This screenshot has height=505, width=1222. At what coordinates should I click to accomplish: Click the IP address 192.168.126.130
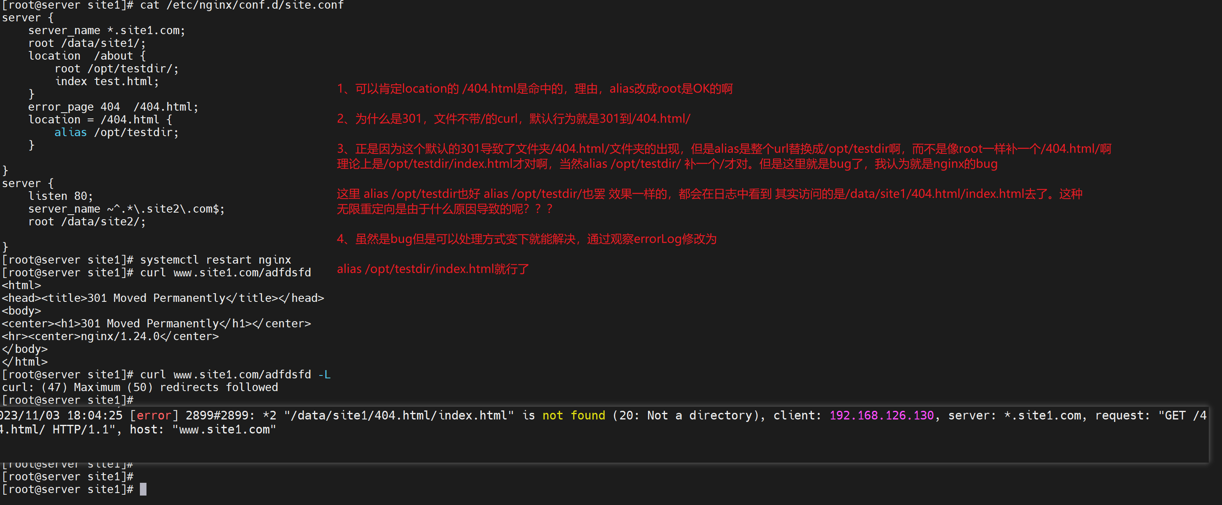point(882,415)
